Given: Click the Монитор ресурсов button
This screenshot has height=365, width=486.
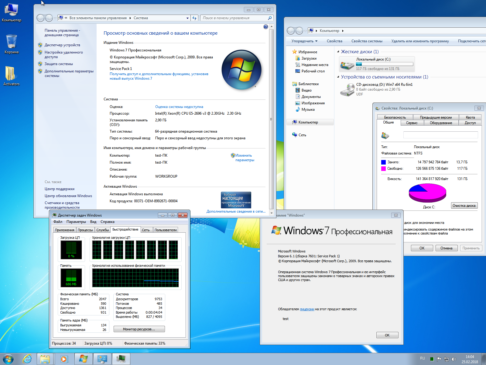Looking at the screenshot, I should pos(139,329).
